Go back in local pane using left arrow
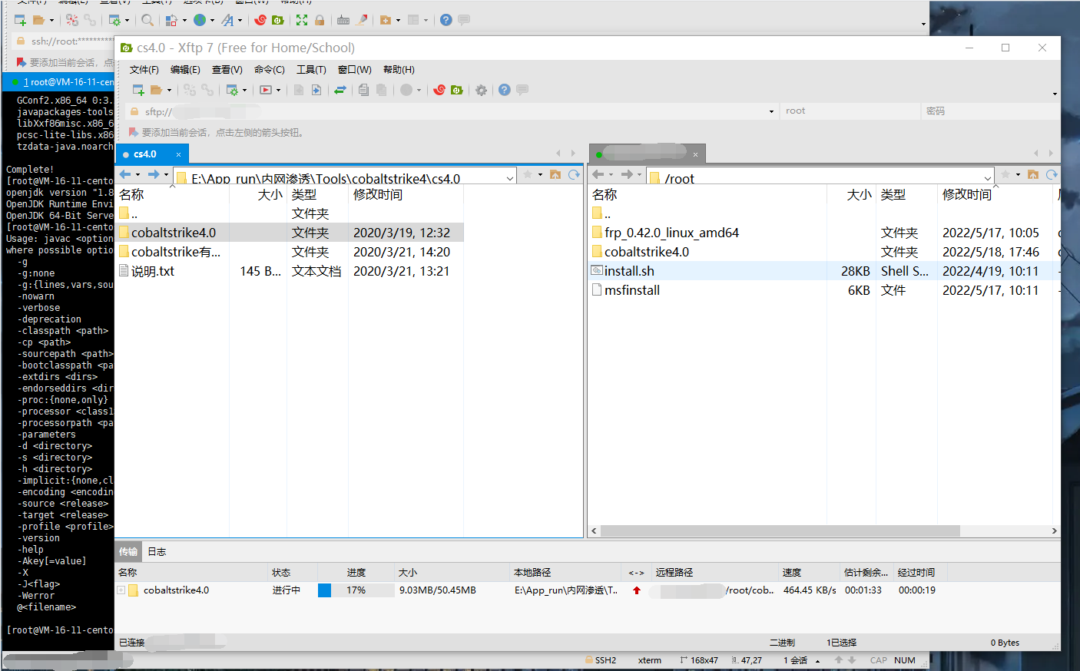Viewport: 1080px width, 671px height. [x=125, y=174]
